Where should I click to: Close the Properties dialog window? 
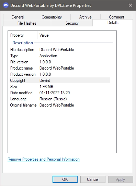pyautogui.click(x=131, y=5)
